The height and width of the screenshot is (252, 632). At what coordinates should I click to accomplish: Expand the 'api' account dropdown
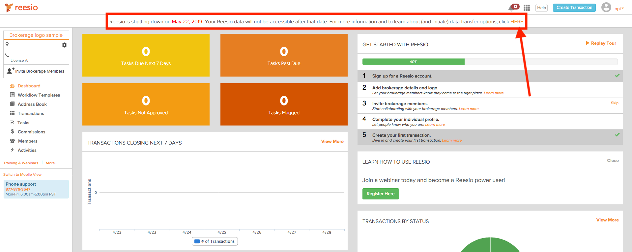(619, 9)
